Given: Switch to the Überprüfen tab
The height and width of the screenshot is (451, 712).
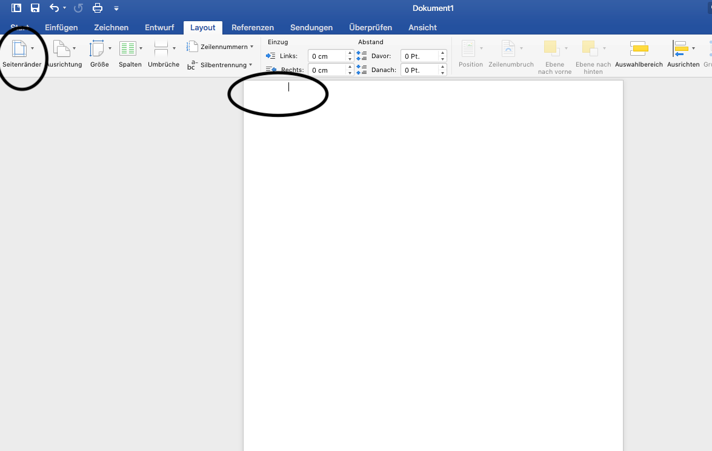Looking at the screenshot, I should point(370,28).
